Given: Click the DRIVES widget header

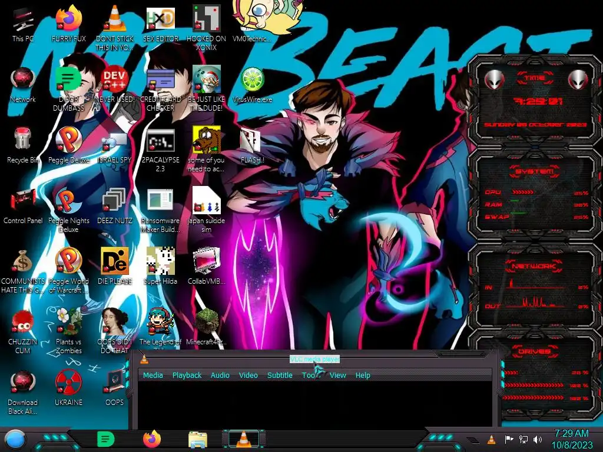Looking at the screenshot, I should click(535, 351).
